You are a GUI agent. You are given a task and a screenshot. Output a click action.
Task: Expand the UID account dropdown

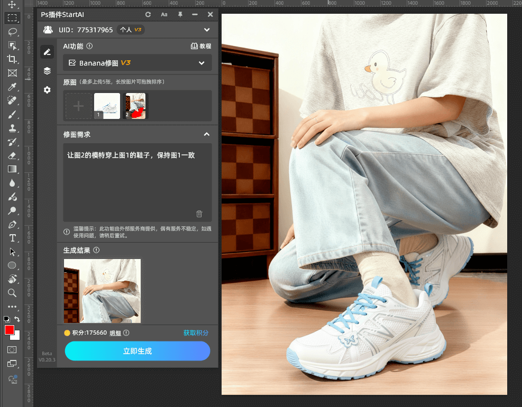[206, 30]
